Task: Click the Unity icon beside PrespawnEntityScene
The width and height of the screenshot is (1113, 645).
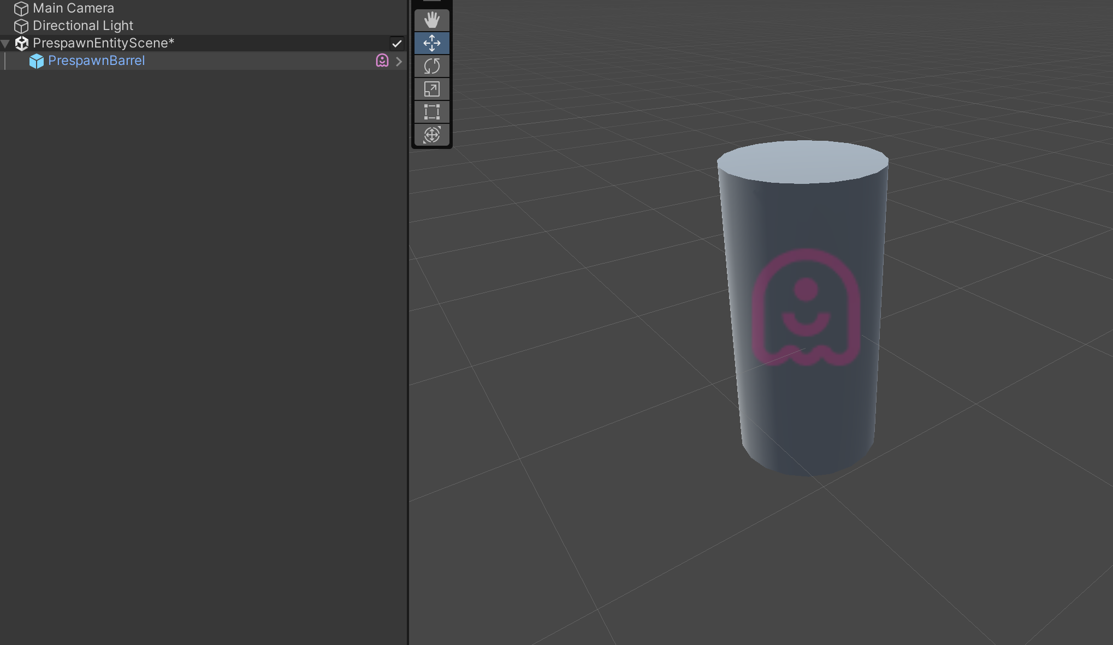Action: click(21, 43)
